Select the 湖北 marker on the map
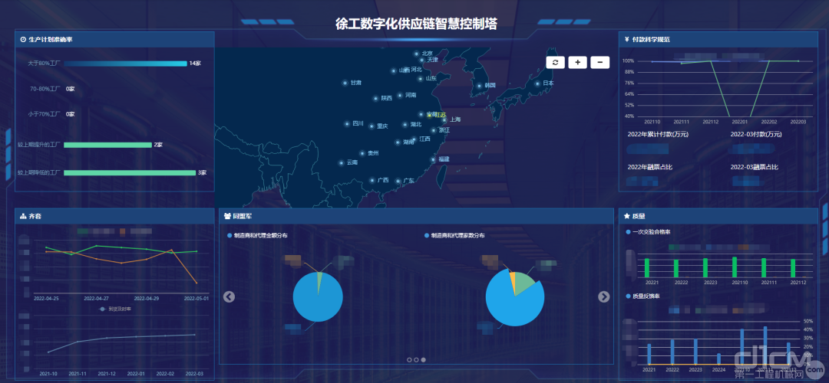This screenshot has height=383, width=829. coord(405,125)
